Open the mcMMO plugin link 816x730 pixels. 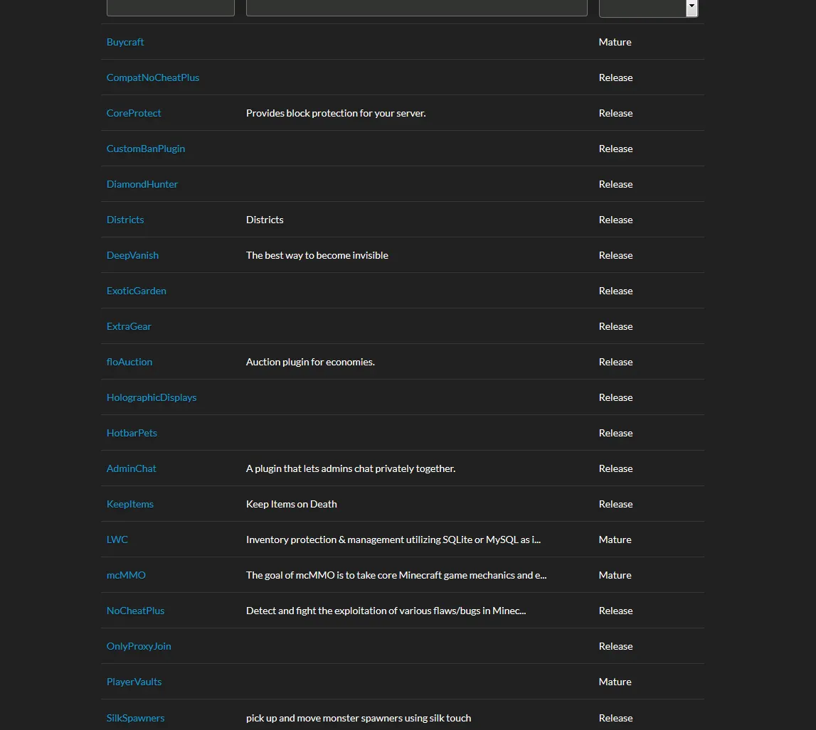point(126,575)
